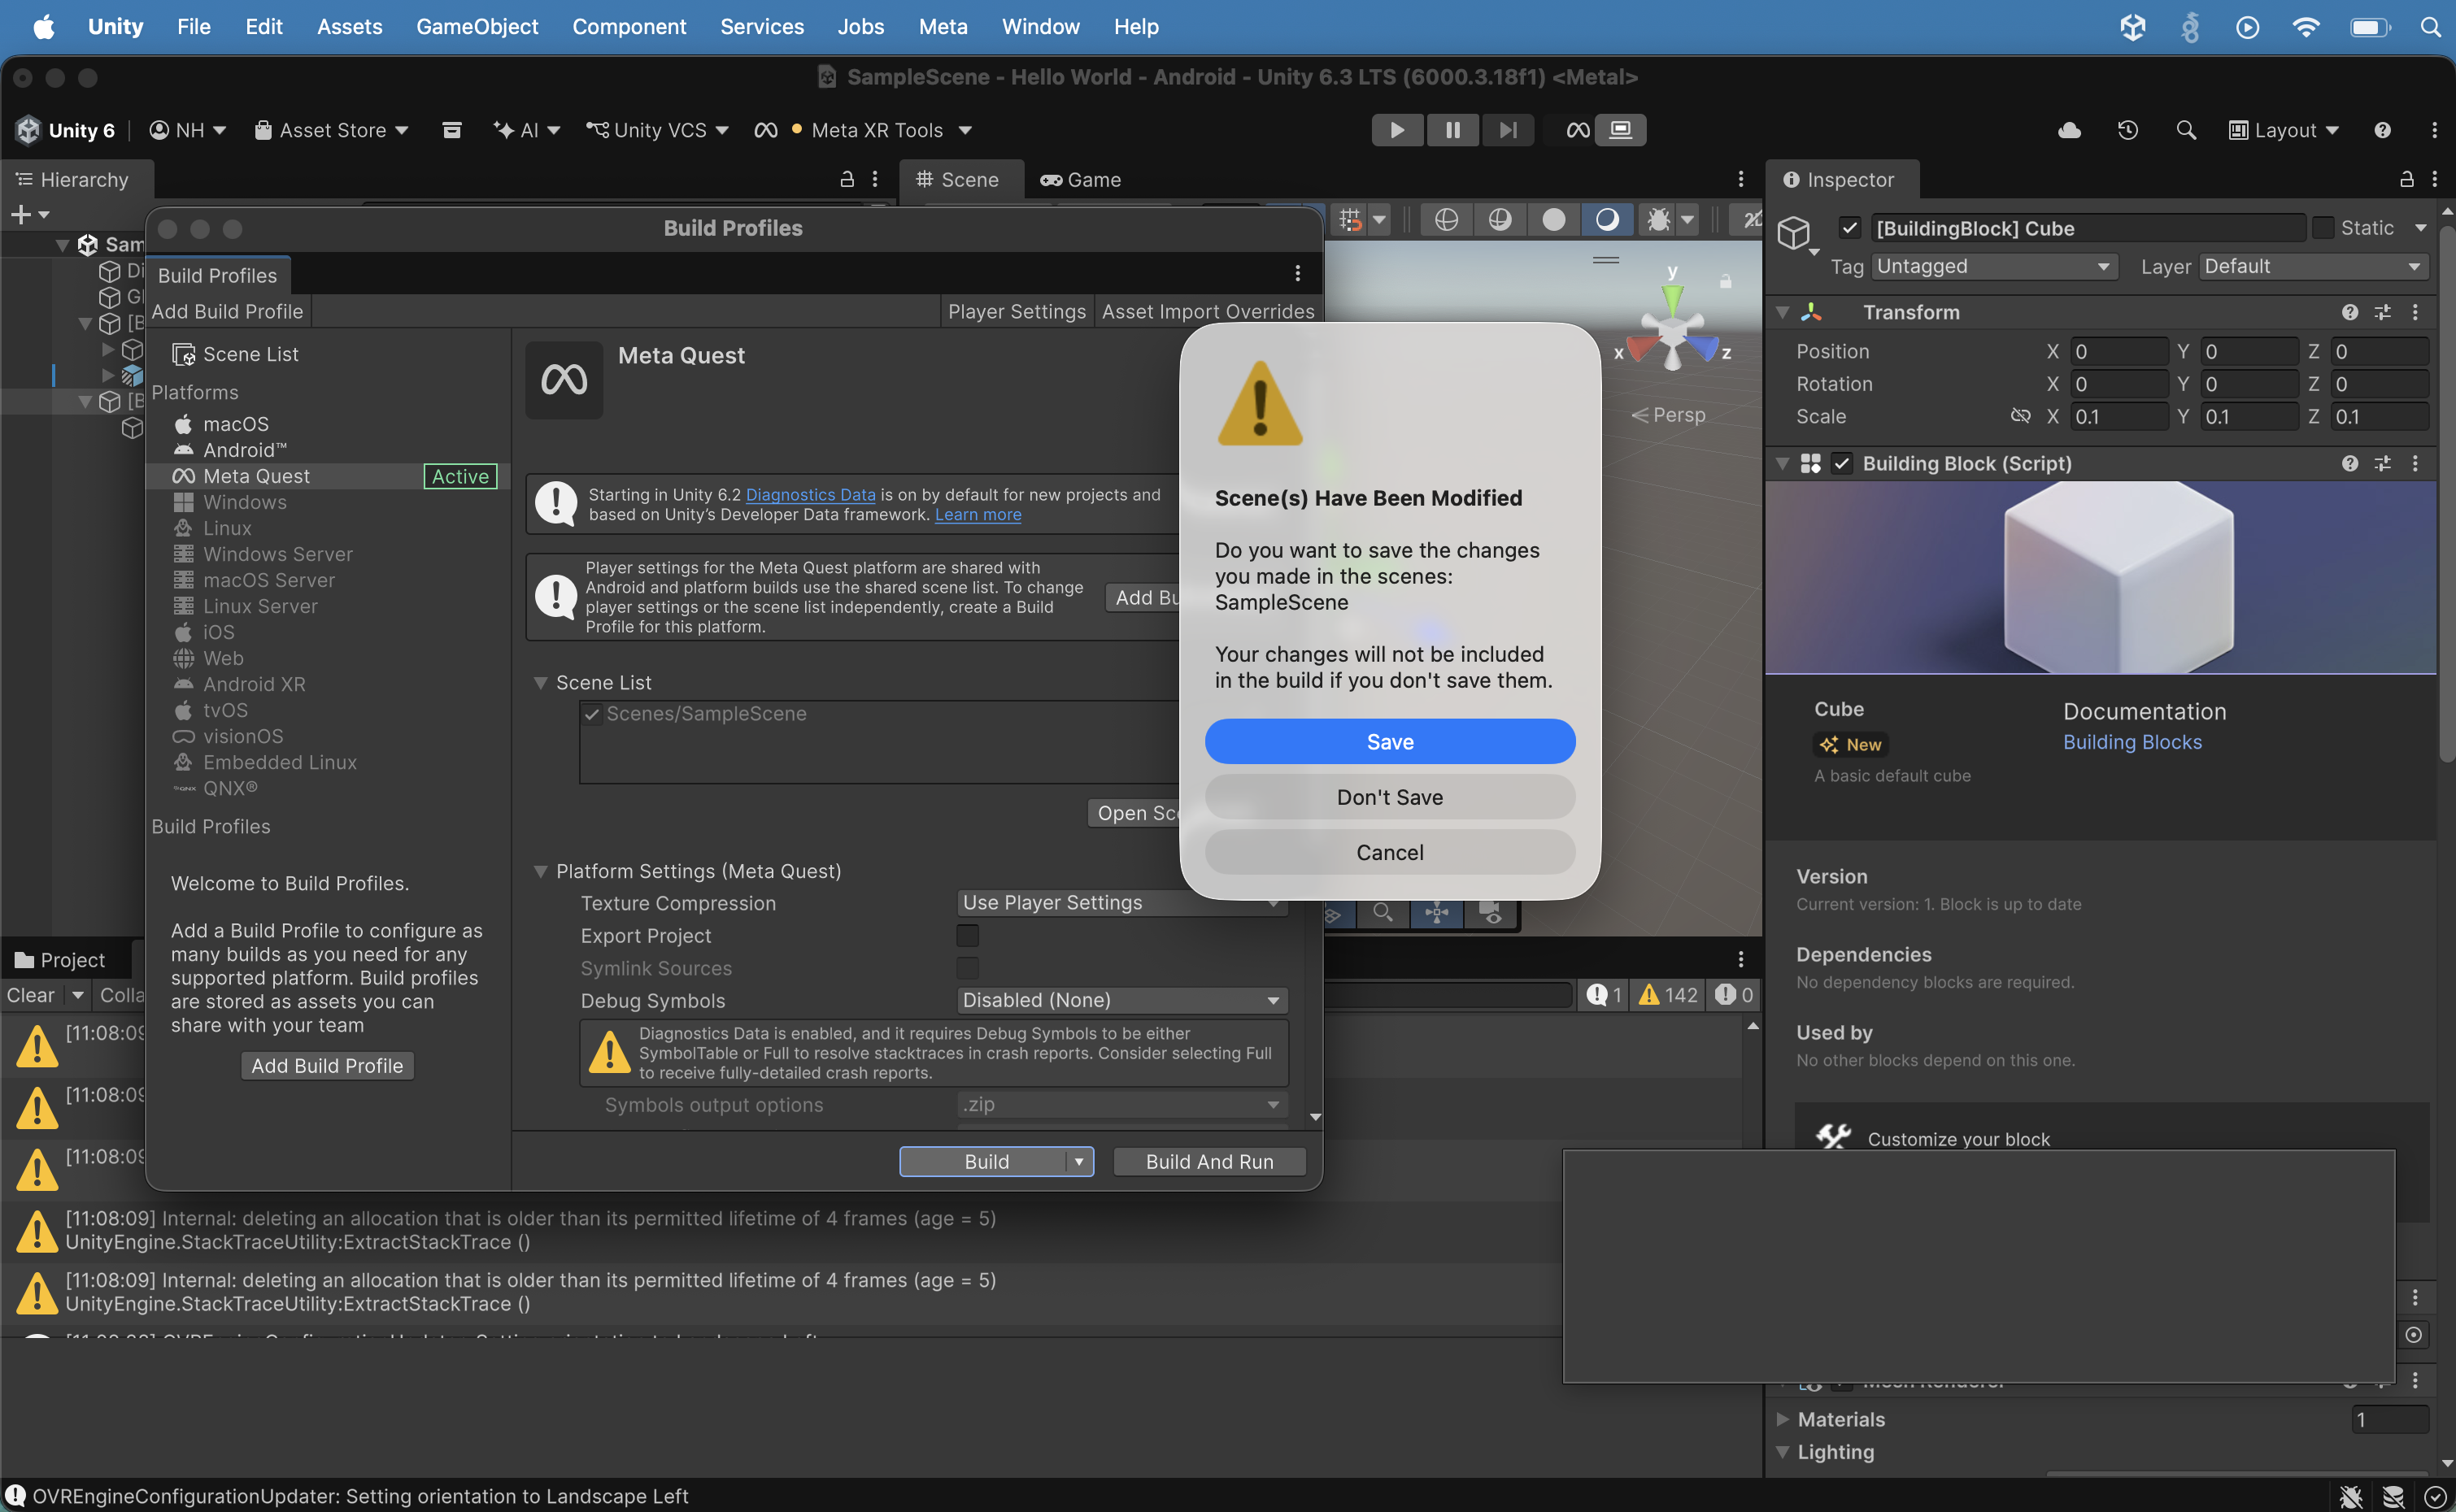
Task: Click Spotlight search in macOS menu bar
Action: pyautogui.click(x=2430, y=27)
